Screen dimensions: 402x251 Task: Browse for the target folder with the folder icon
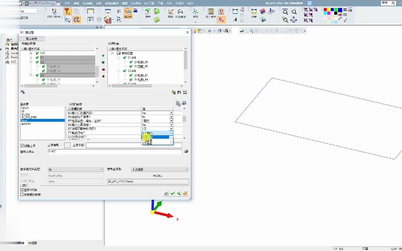click(186, 152)
